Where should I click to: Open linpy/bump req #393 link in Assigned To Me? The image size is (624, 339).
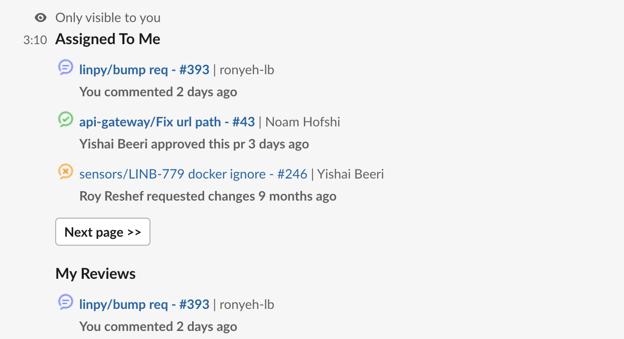tap(144, 70)
